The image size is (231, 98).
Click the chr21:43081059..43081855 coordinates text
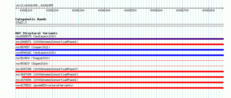(x=34, y=6)
